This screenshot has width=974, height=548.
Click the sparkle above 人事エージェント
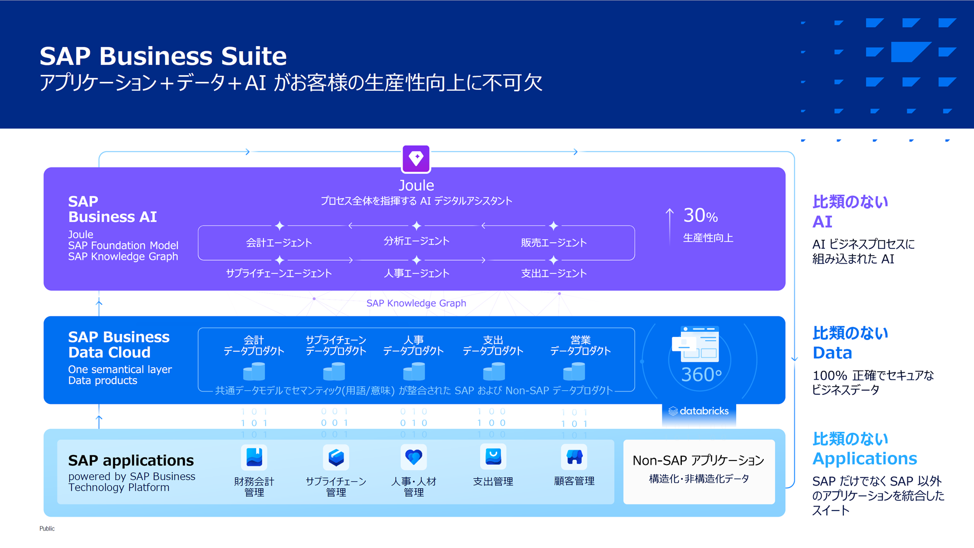[417, 260]
